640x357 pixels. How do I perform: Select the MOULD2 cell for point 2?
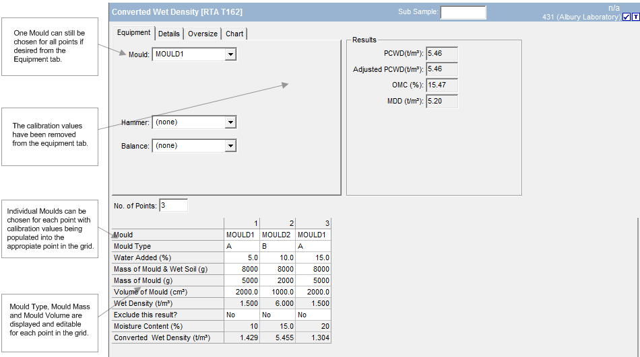pos(277,235)
